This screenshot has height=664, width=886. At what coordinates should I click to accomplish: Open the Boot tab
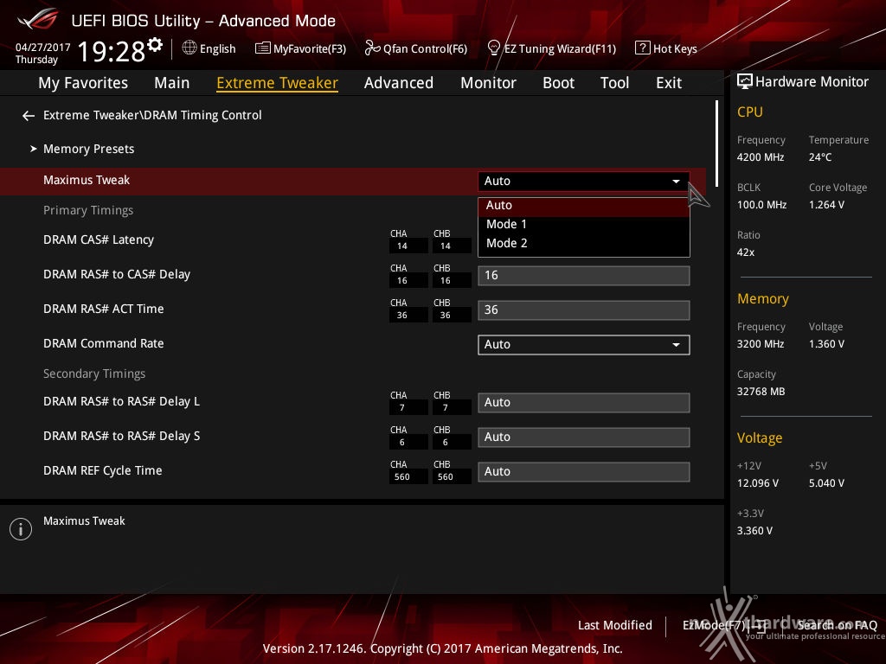click(558, 83)
